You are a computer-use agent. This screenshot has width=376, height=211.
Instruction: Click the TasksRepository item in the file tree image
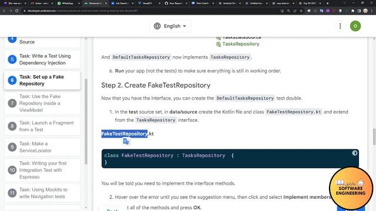tap(241, 44)
